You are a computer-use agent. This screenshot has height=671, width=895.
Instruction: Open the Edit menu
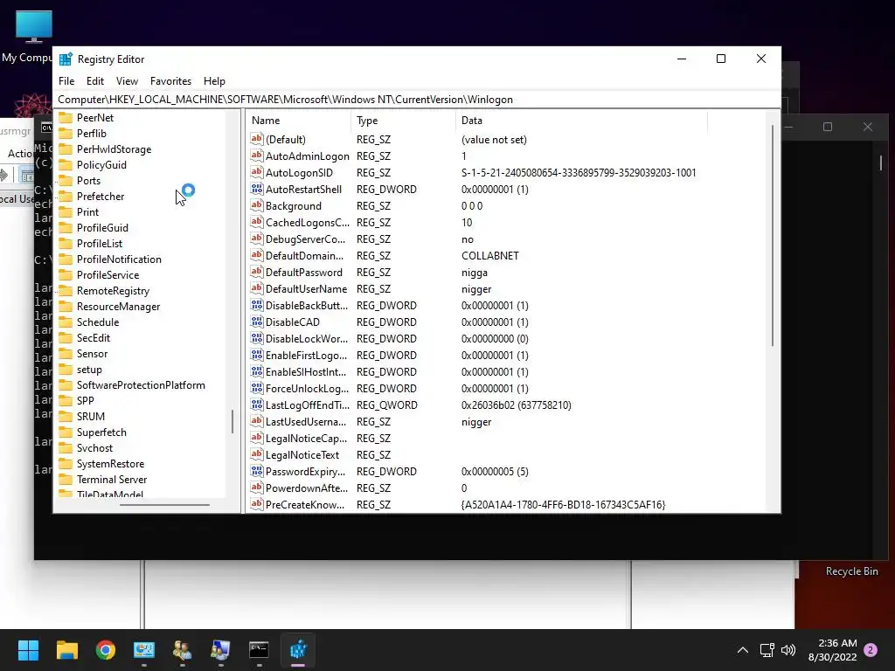(x=94, y=81)
